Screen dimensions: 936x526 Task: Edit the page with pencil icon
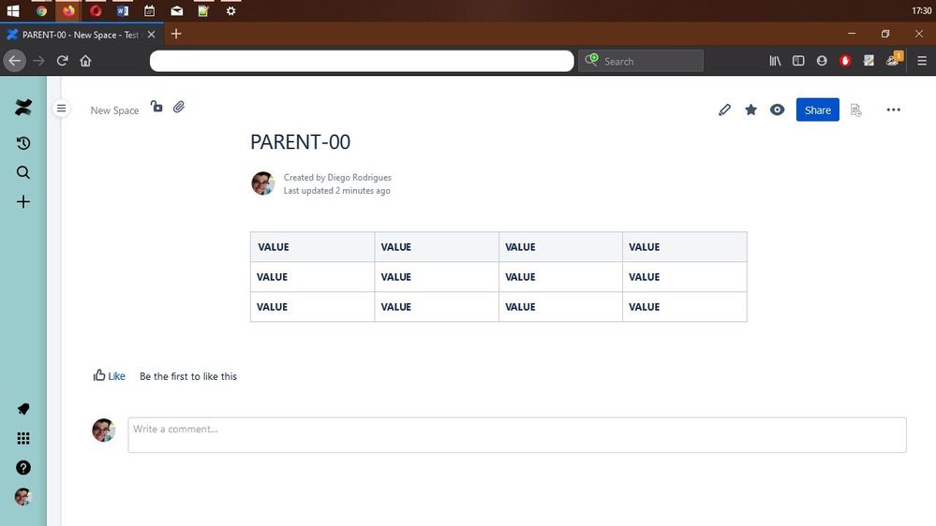coord(724,110)
